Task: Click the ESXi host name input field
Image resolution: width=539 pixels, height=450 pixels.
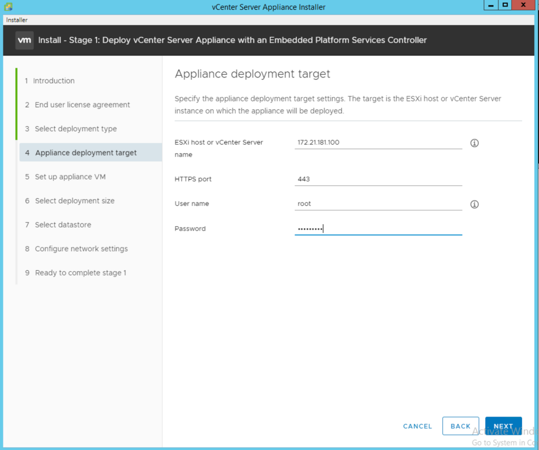Action: 378,142
